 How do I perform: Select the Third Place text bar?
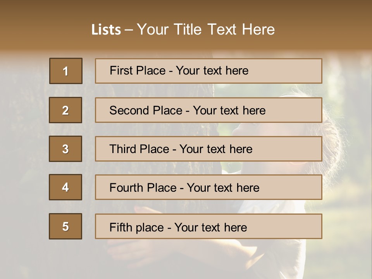point(208,149)
